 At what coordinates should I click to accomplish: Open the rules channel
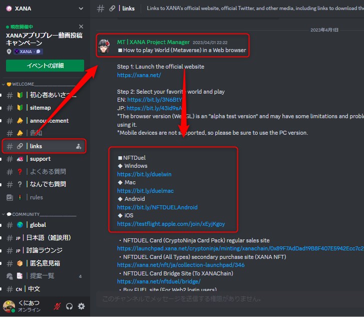click(x=44, y=197)
